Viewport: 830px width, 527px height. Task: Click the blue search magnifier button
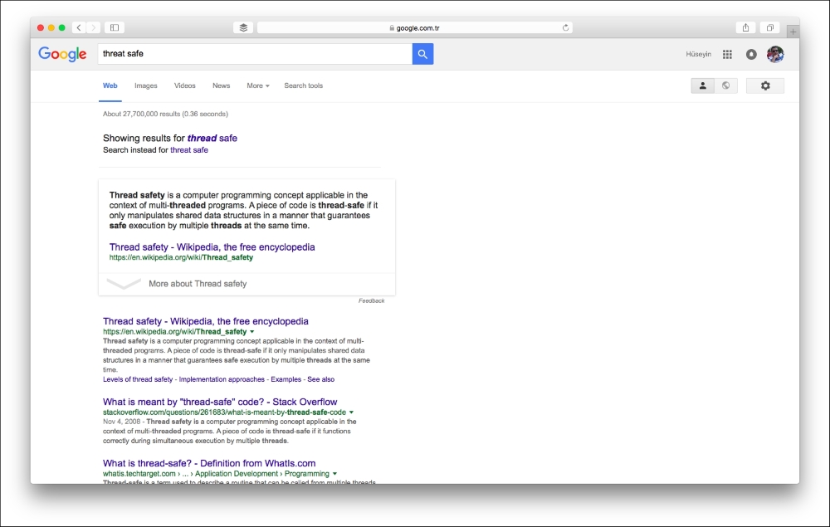tap(422, 53)
